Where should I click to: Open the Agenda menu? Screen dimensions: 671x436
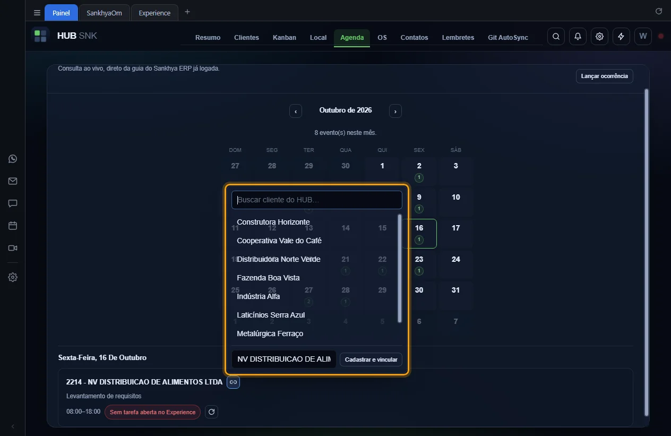click(352, 38)
